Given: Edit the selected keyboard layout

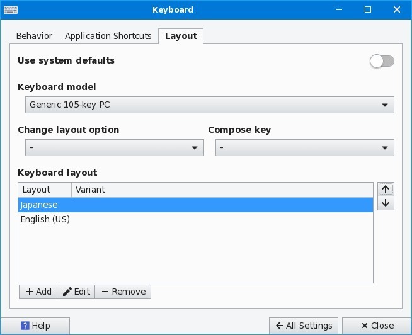Looking at the screenshot, I should [76, 292].
